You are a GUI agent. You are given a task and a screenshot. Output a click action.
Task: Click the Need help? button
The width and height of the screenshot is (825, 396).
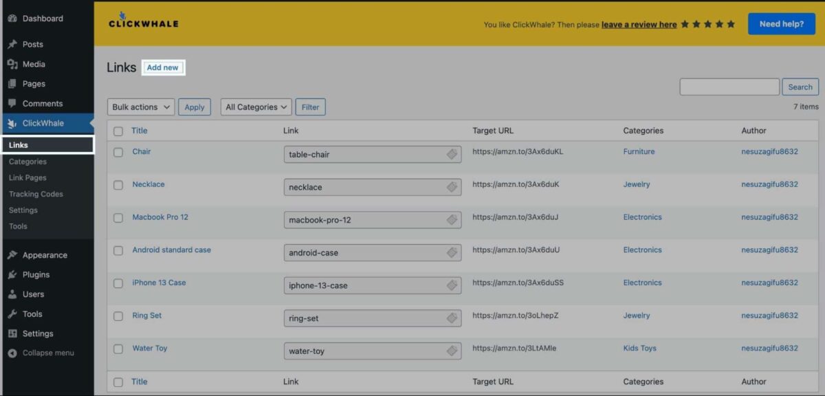point(781,24)
